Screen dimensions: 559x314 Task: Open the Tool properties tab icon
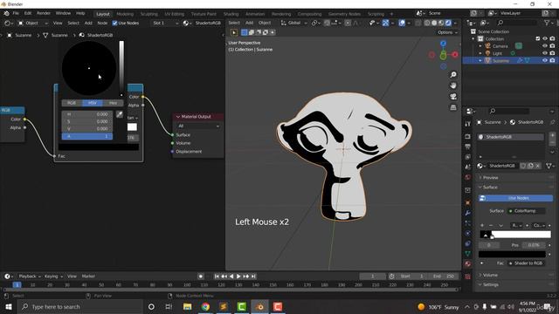[468, 124]
